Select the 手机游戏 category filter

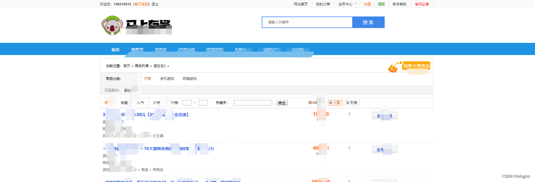167,79
